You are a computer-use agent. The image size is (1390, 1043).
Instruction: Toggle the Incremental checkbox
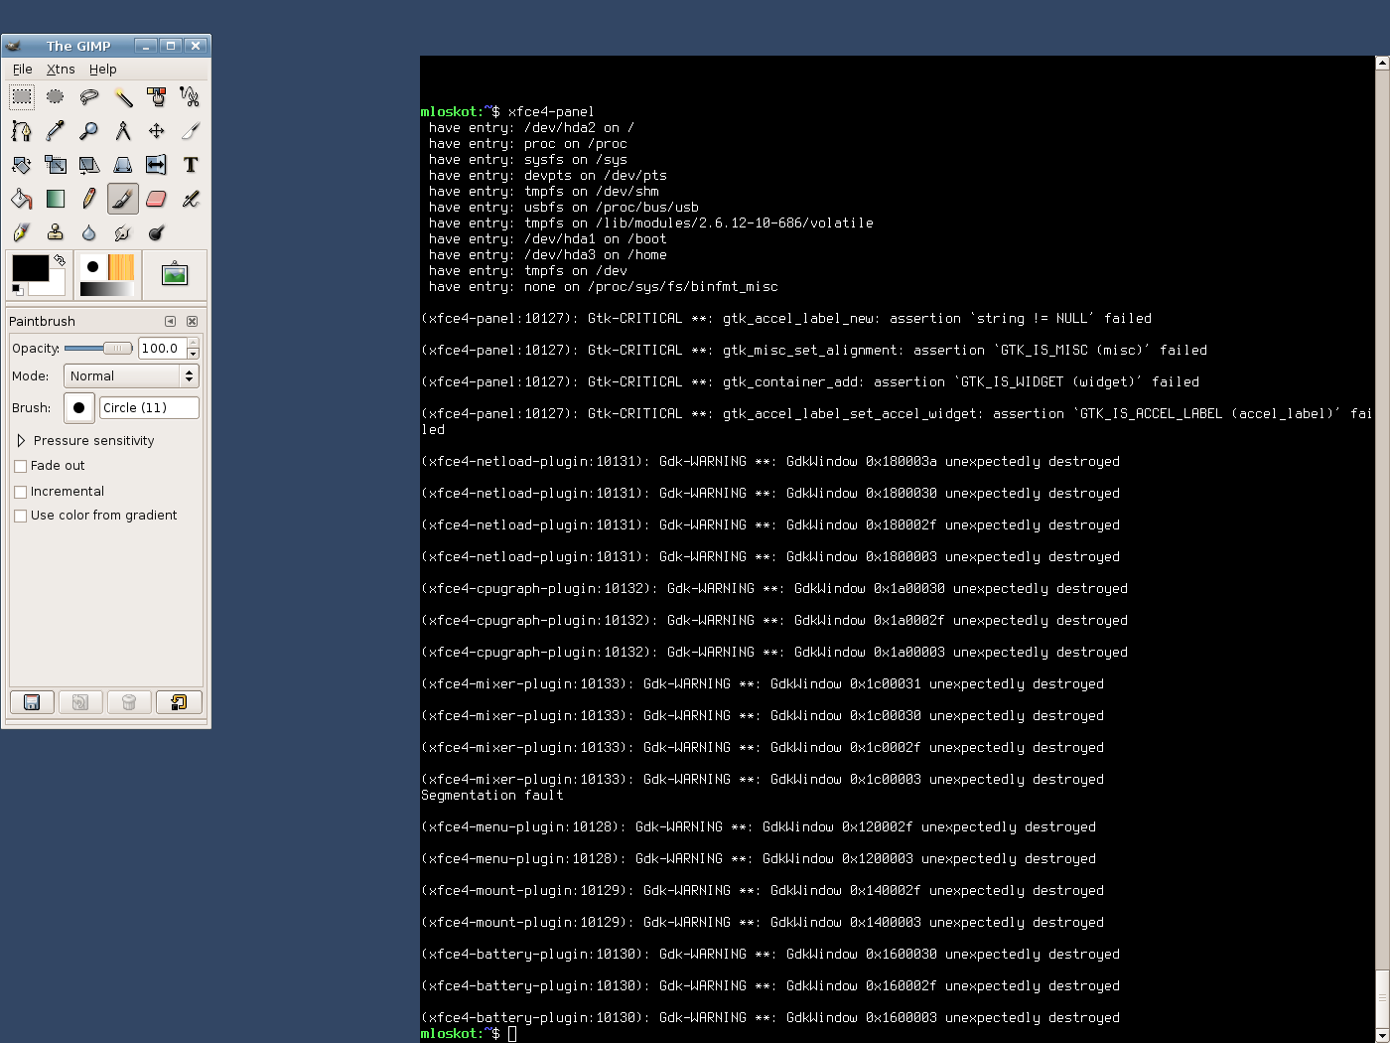tap(21, 492)
